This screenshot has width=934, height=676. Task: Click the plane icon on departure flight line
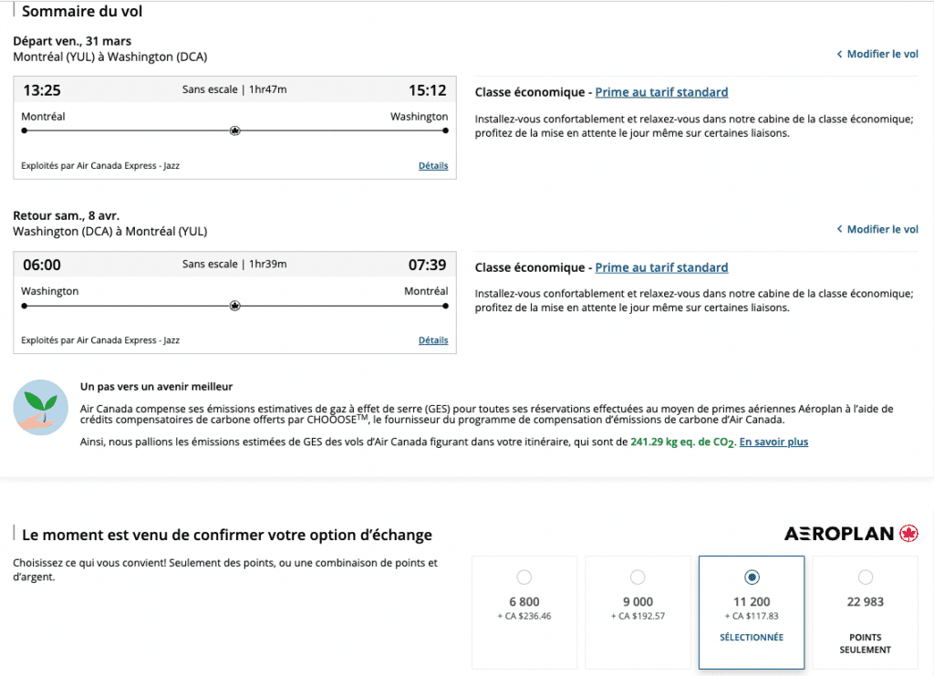(234, 130)
